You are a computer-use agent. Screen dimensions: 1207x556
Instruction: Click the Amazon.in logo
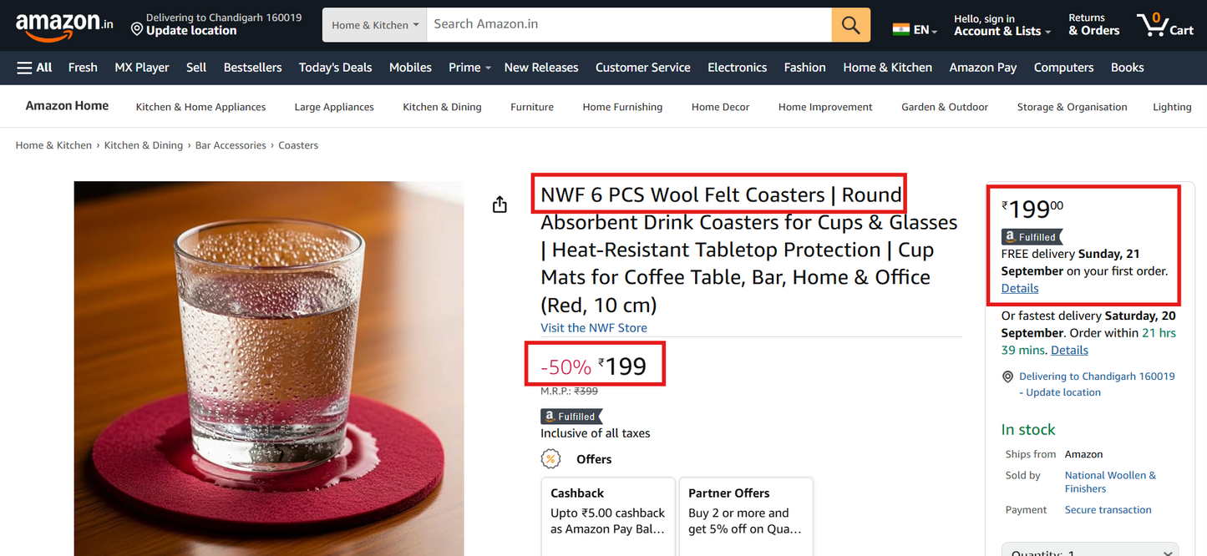[x=63, y=25]
